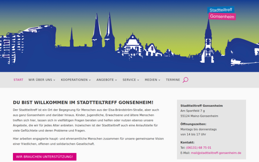
Task: Click the skyline header banner image
Action: [x=129, y=36]
